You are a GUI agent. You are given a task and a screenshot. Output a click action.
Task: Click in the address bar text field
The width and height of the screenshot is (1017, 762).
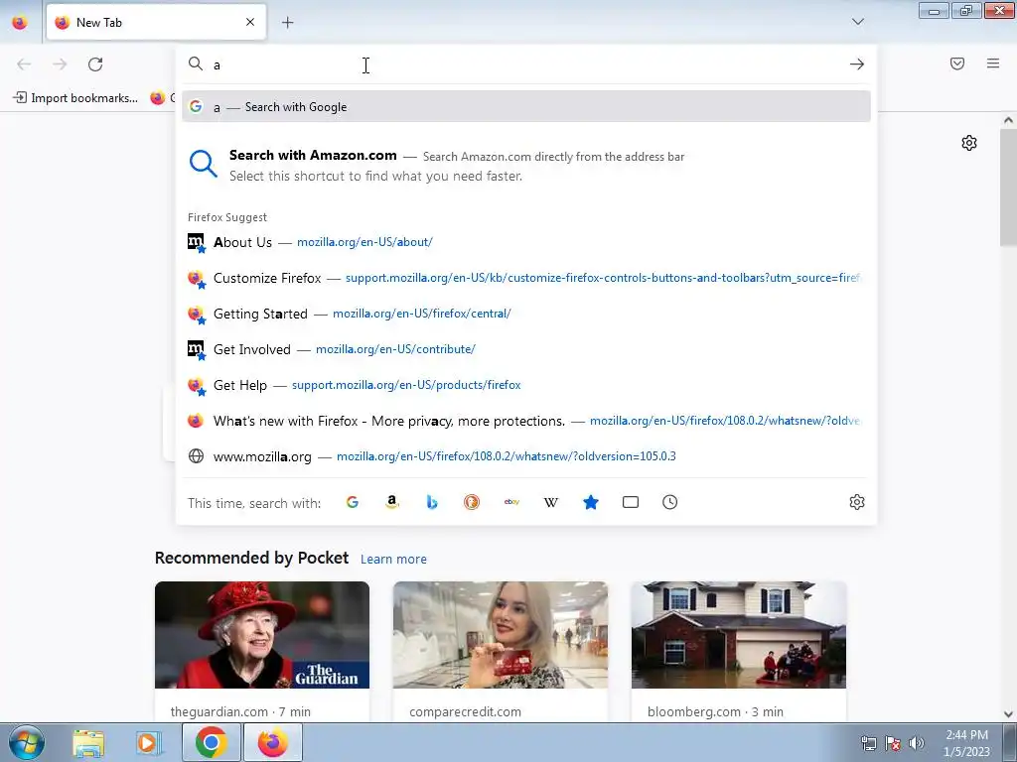[525, 64]
